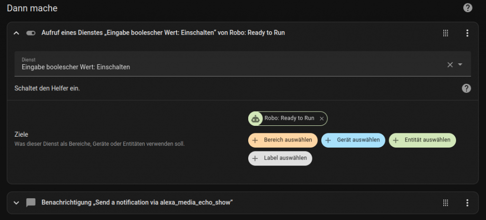Grab drag handle of the notification action
This screenshot has width=486, height=220.
tap(445, 202)
